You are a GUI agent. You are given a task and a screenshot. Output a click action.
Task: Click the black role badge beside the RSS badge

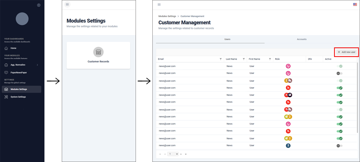[x=290, y=95]
